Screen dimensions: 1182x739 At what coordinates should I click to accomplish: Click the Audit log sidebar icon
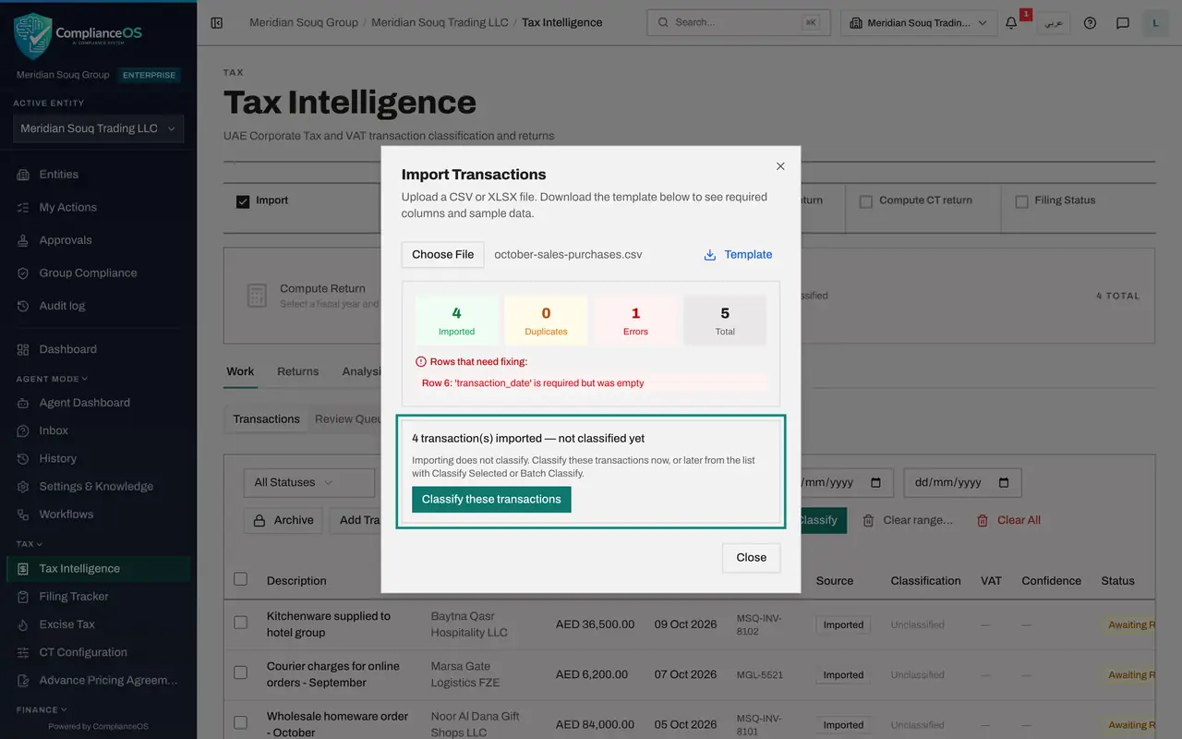[23, 306]
